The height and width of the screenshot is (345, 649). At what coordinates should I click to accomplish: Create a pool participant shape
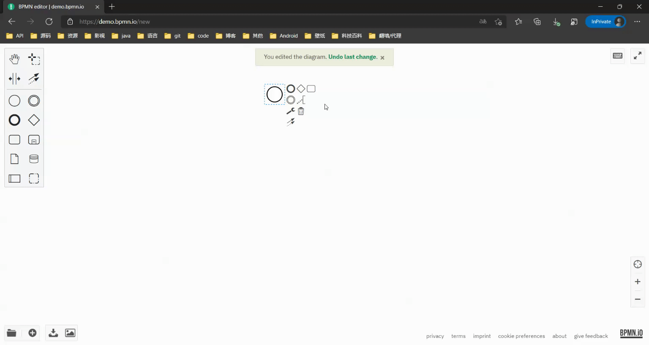click(x=14, y=178)
